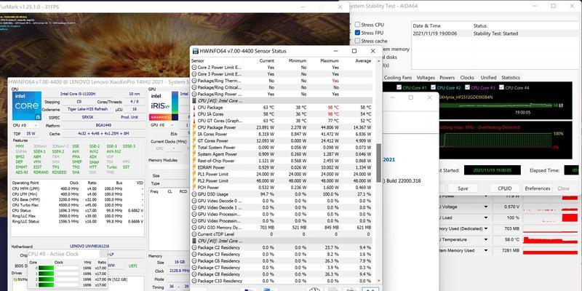This screenshot has width=582, height=291.
Task: Click the System Agent Power lightning icon
Action: click(194, 154)
